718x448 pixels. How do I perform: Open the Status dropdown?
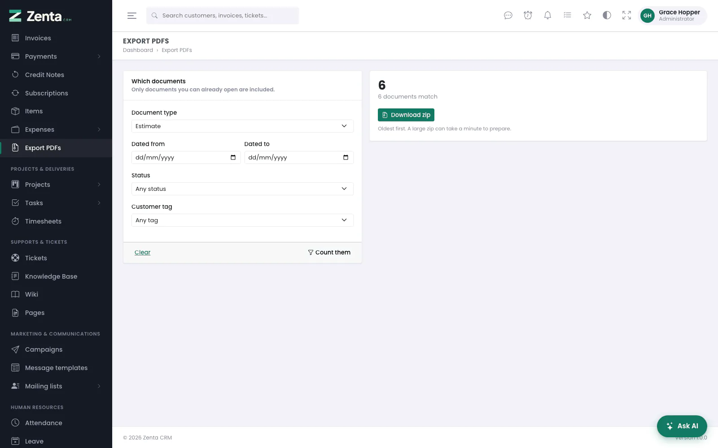click(242, 189)
